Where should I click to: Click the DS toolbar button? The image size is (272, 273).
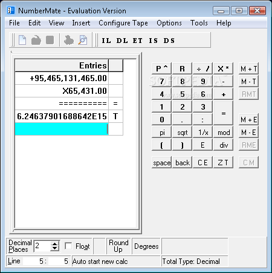click(x=169, y=41)
